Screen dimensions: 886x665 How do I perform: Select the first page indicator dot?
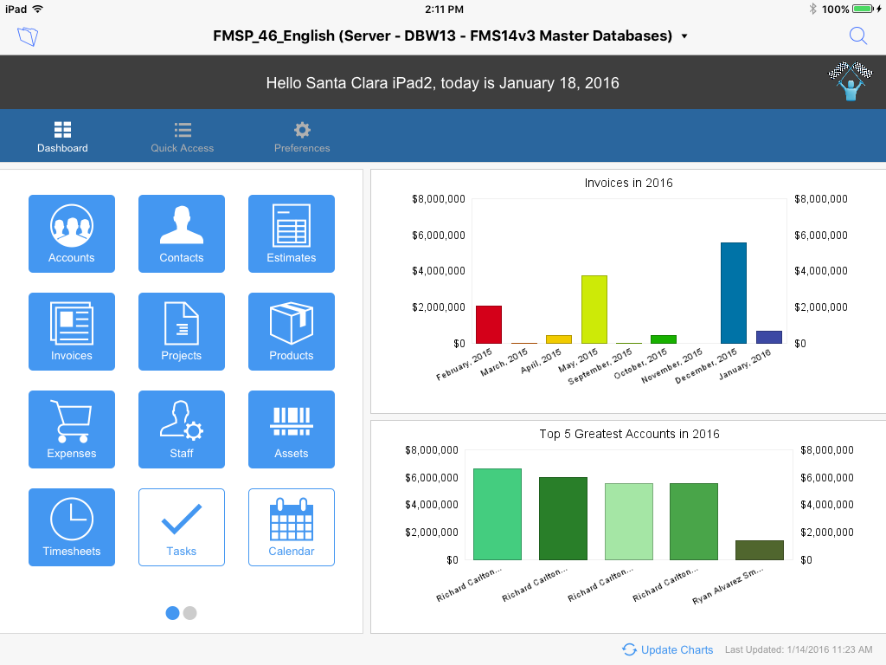[172, 613]
